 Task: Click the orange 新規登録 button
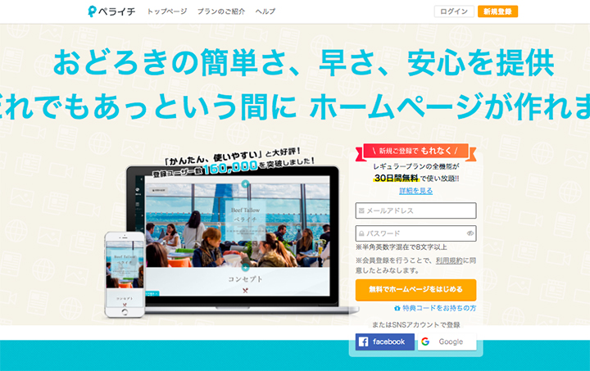tap(497, 11)
